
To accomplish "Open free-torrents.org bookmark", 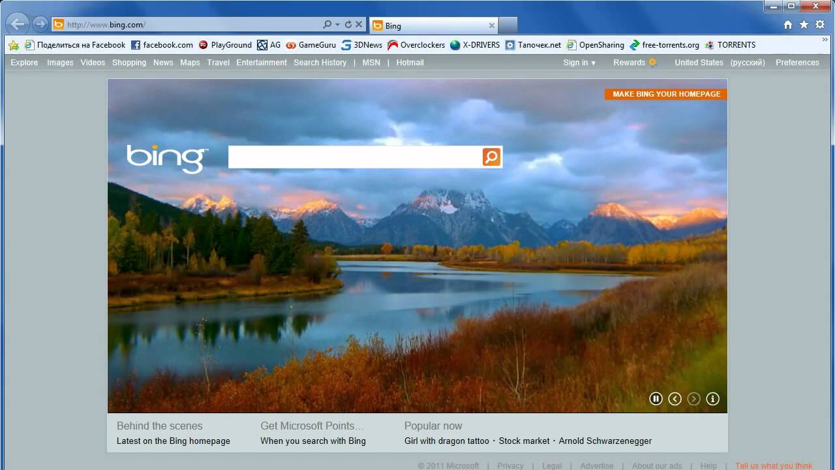I will point(664,45).
